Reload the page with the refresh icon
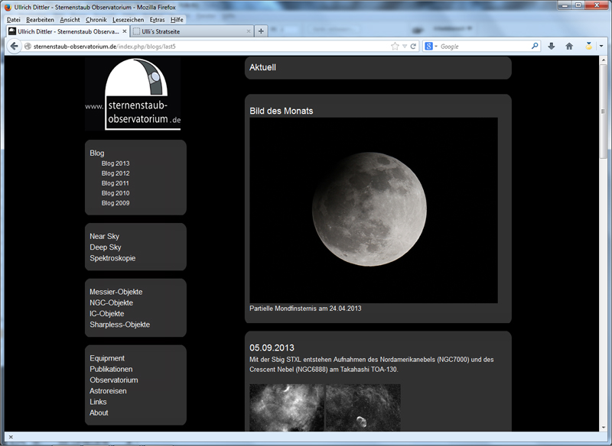The width and height of the screenshot is (612, 446). [x=413, y=47]
